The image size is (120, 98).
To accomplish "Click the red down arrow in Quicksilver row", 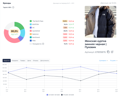I will click(73, 31).
